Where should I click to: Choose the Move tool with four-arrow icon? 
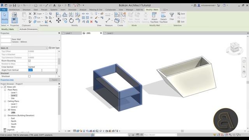[58, 21]
